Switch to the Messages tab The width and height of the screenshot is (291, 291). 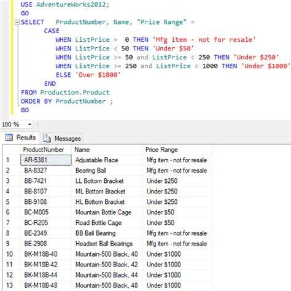pyautogui.click(x=62, y=138)
